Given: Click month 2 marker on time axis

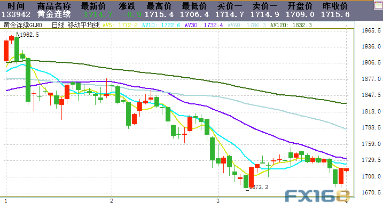Looking at the screenshot, I should 112,201.
